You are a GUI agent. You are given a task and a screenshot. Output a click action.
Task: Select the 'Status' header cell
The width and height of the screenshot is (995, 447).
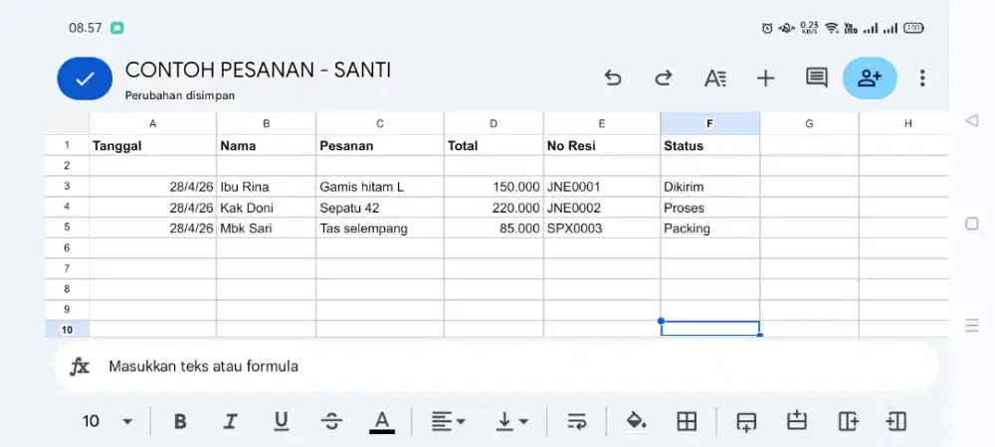click(710, 146)
